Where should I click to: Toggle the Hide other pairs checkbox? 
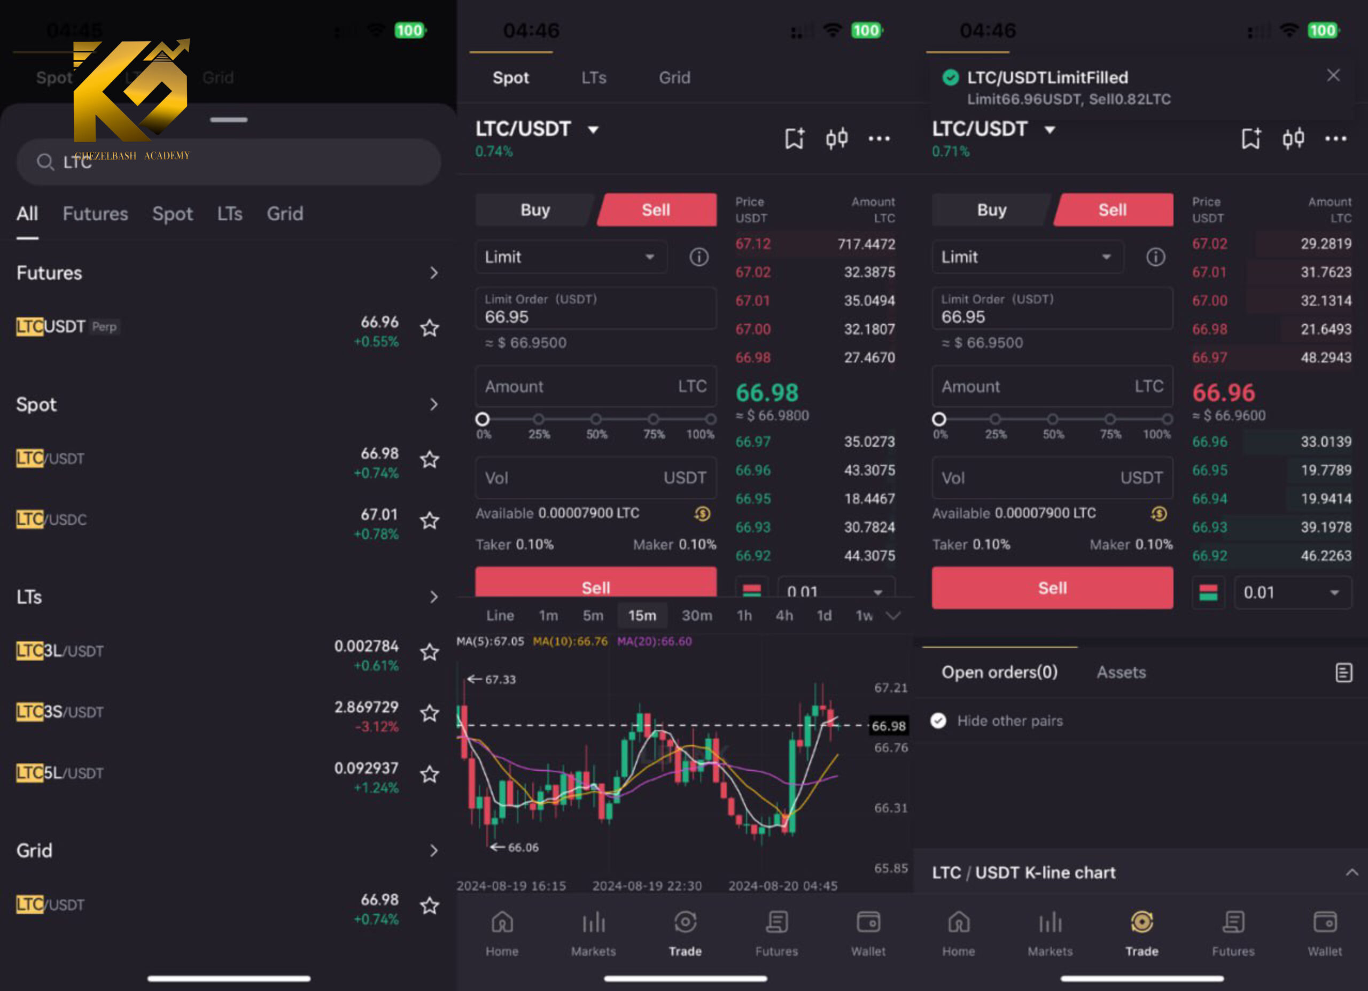[940, 721]
